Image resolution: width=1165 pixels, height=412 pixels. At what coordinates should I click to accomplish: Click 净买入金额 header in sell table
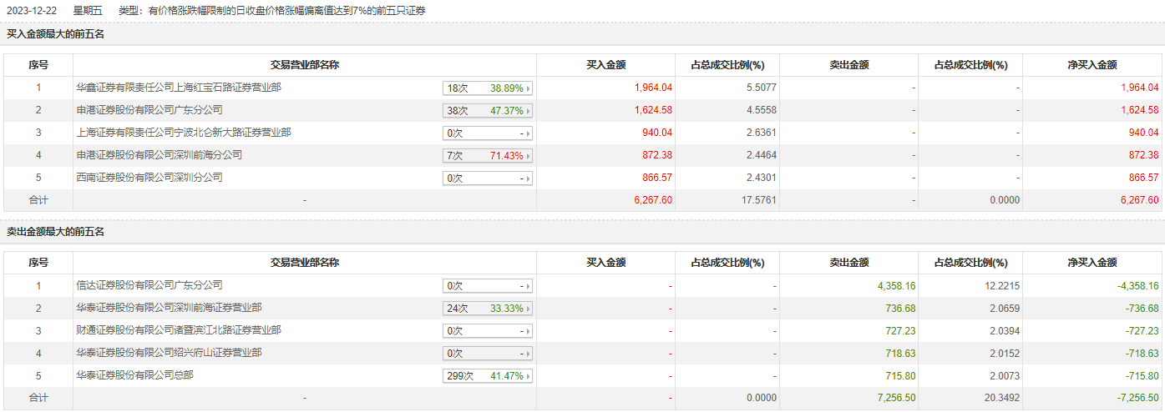click(x=1093, y=262)
